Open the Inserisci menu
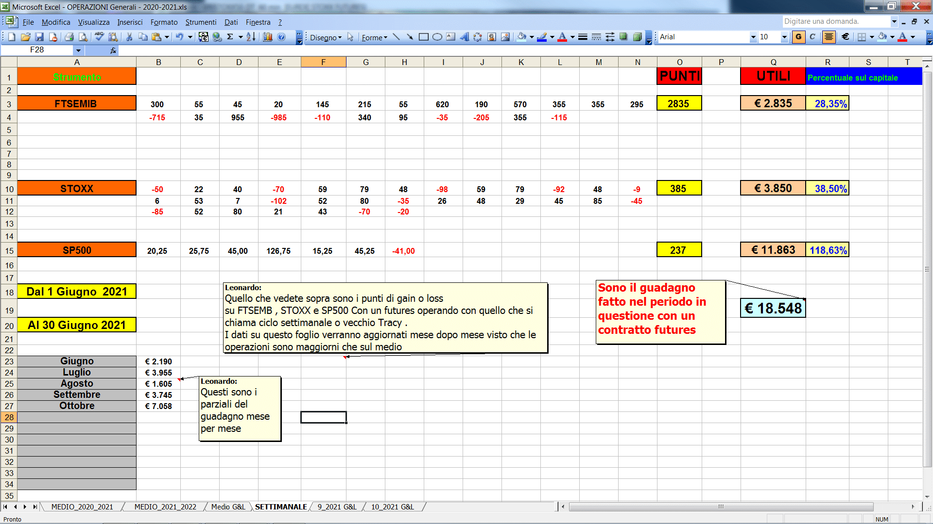This screenshot has height=524, width=933. click(x=130, y=22)
